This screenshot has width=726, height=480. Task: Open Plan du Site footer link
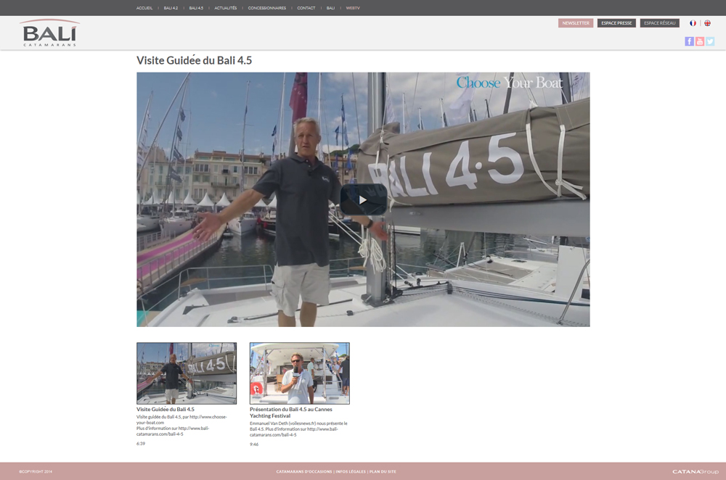tap(383, 472)
